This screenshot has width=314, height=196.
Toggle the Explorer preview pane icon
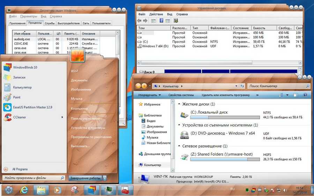click(x=296, y=95)
